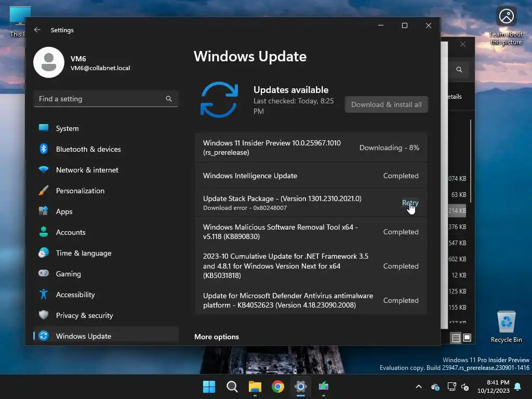Viewport: 532px width, 399px height.
Task: Click Windows Intelligence Update row
Action: (x=311, y=176)
